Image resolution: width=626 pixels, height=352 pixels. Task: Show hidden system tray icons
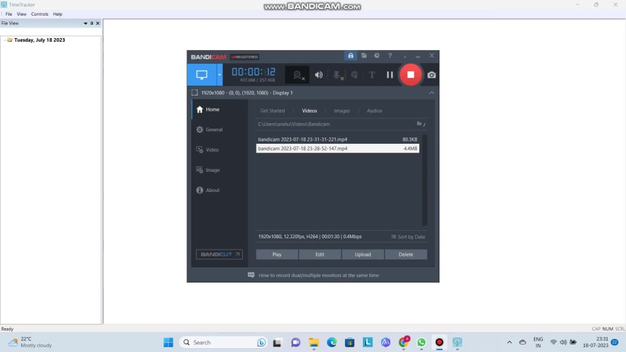click(510, 343)
